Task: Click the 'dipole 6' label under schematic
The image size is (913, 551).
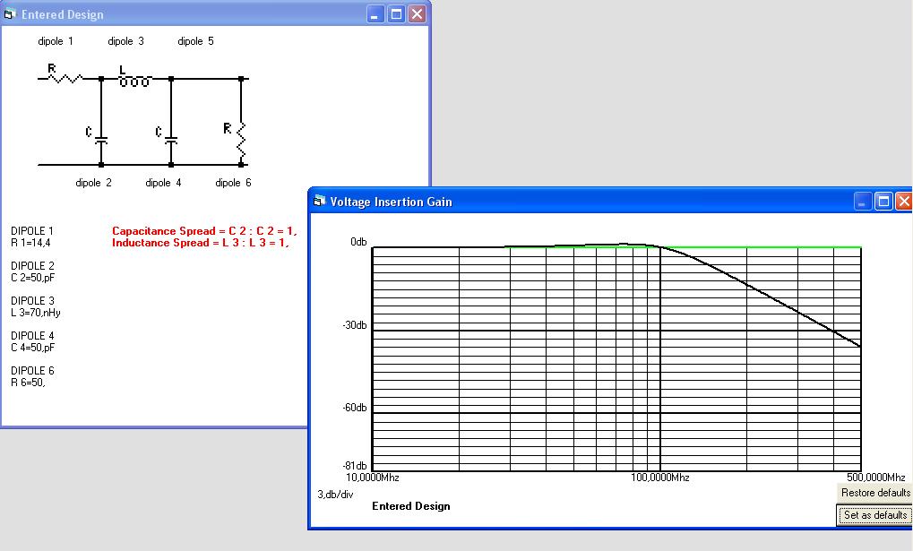Action: click(x=233, y=182)
